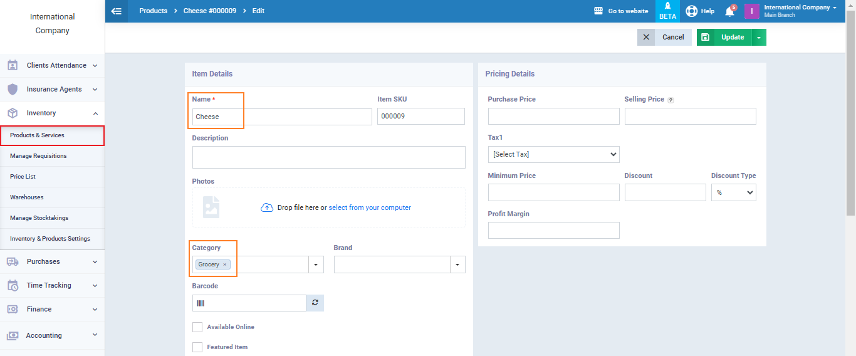
Task: Open the Help lifebuoy icon
Action: tap(691, 11)
